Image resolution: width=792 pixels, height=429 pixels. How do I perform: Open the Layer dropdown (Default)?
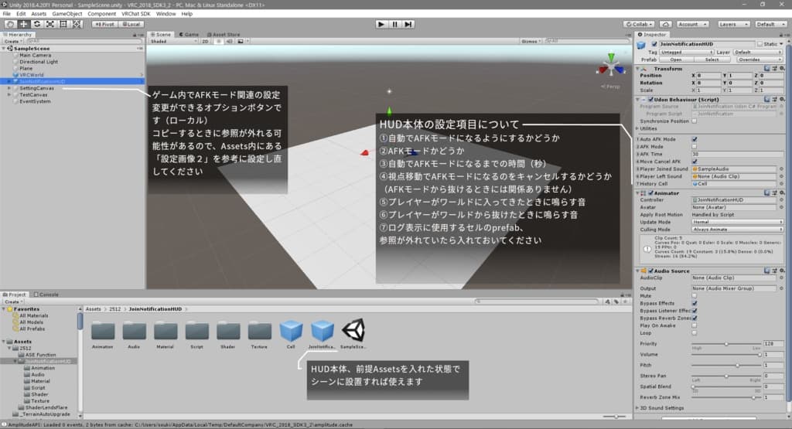pos(758,52)
